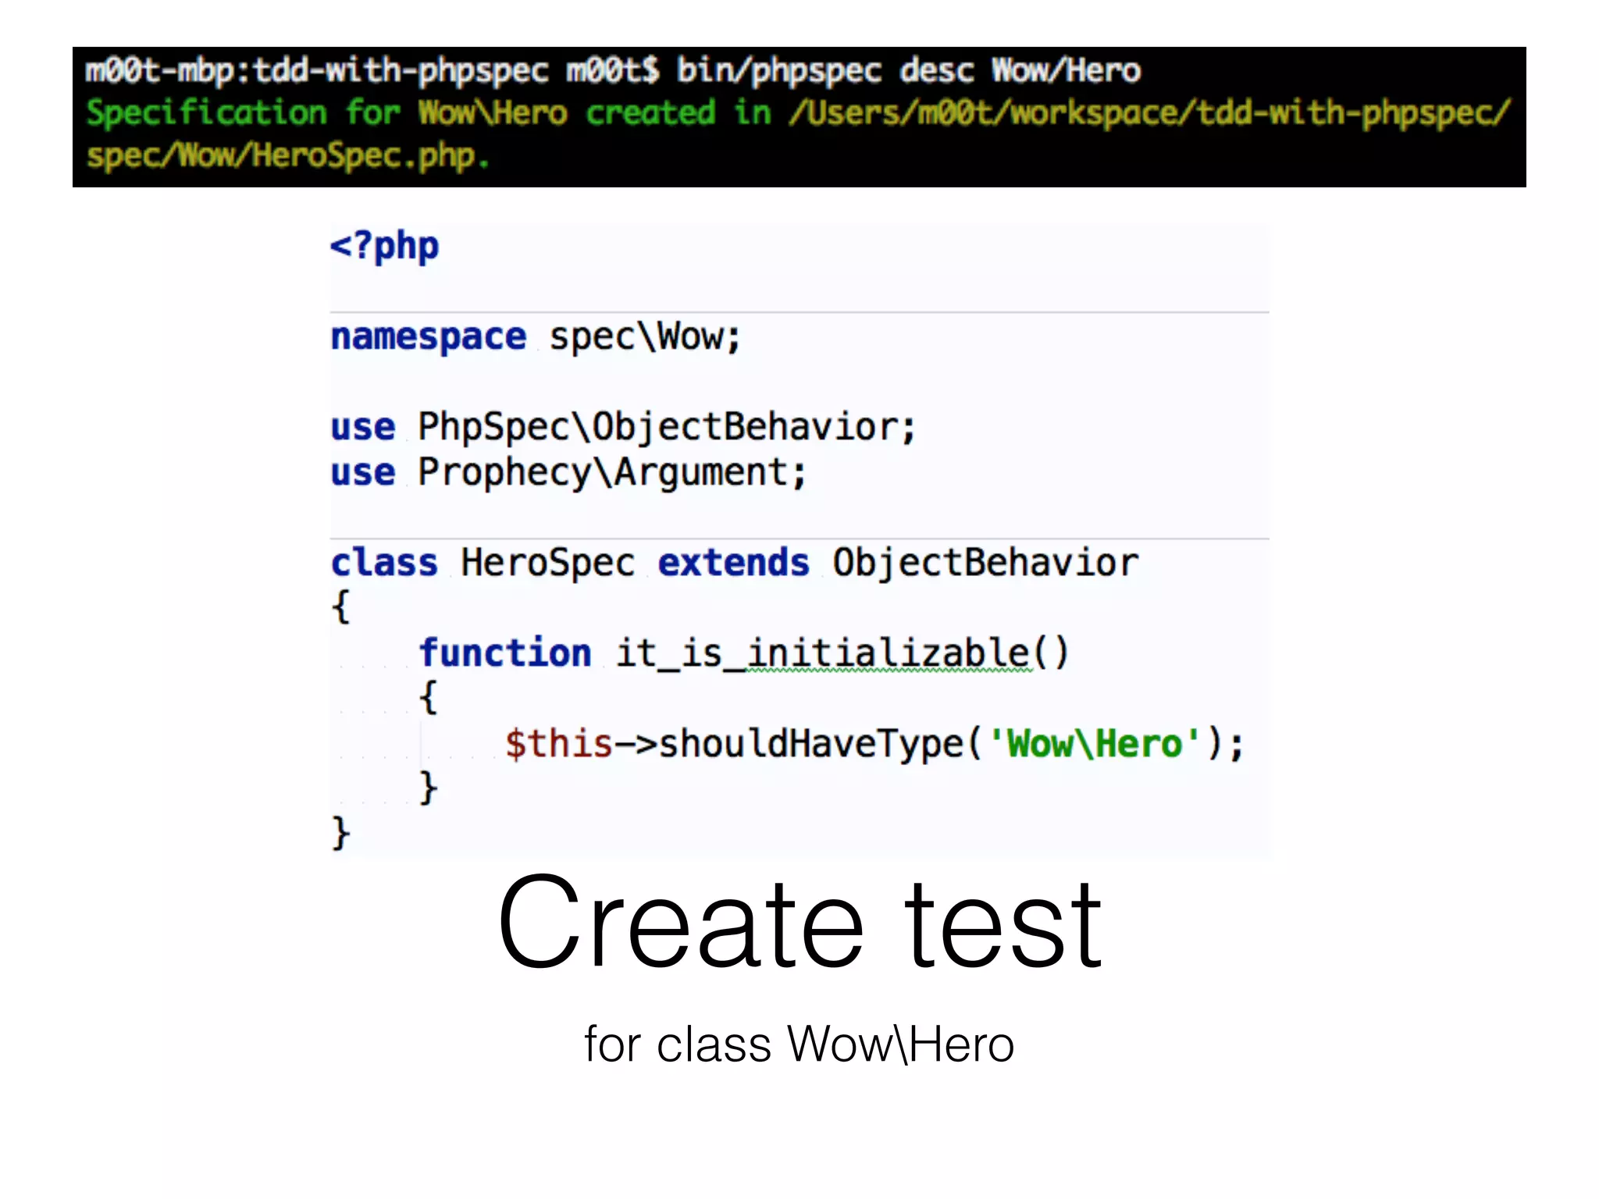Click the path 'spec/Wow/HeroSpec.php.' in terminal
Screen dimensions: 1599x1199
pyautogui.click(x=287, y=155)
